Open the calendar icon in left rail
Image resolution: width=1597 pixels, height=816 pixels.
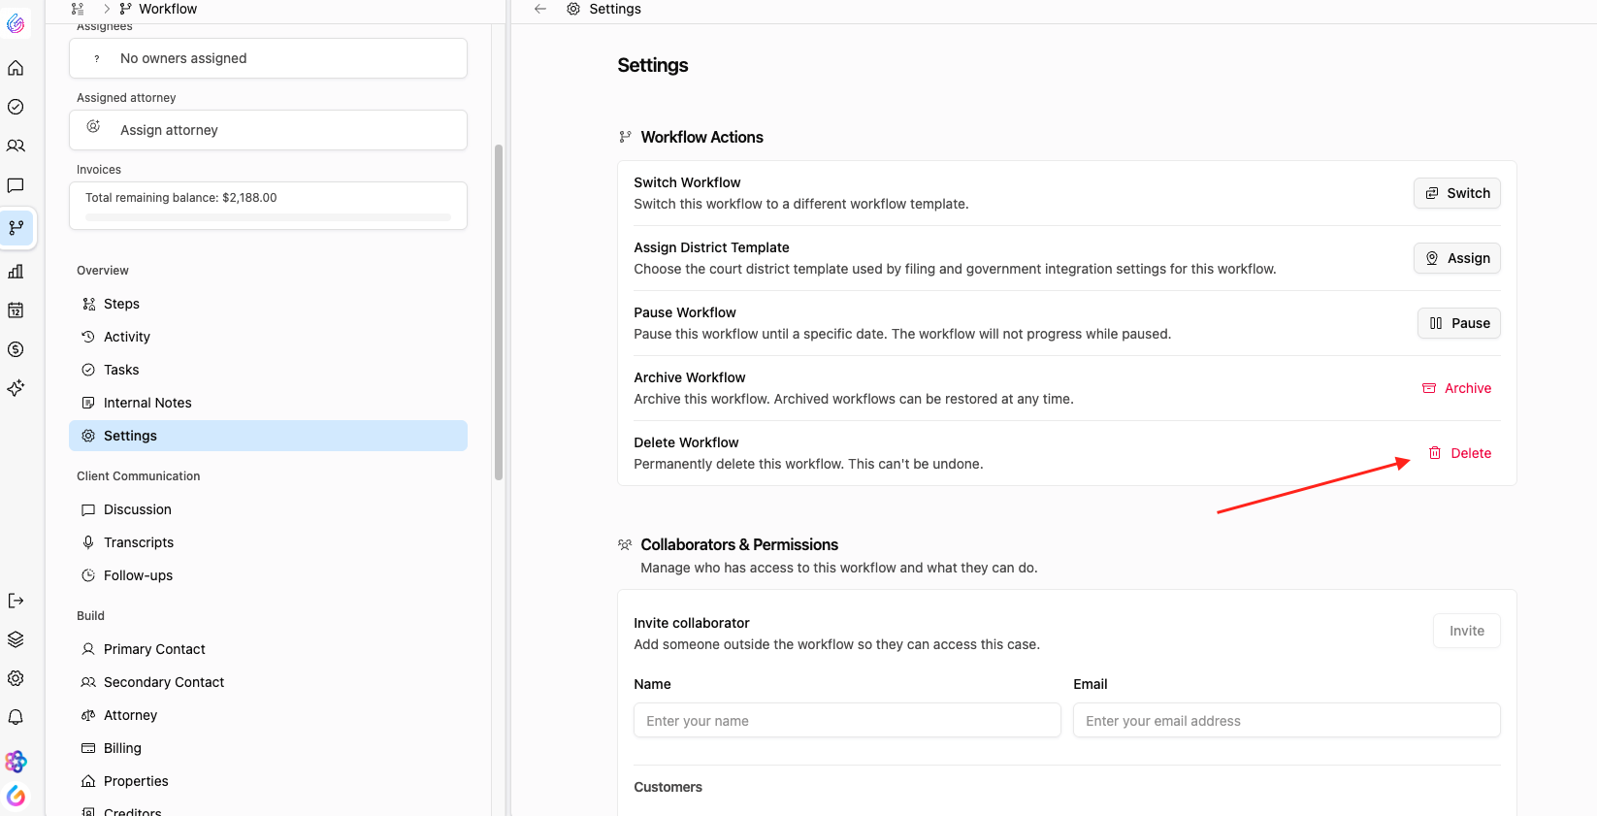click(x=16, y=310)
